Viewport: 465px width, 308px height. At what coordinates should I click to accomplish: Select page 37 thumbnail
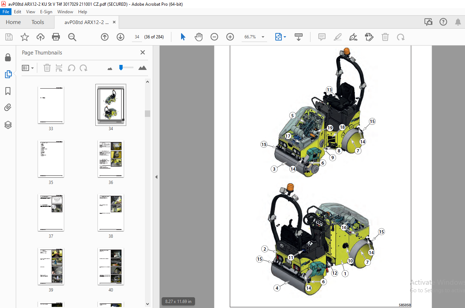pos(51,212)
